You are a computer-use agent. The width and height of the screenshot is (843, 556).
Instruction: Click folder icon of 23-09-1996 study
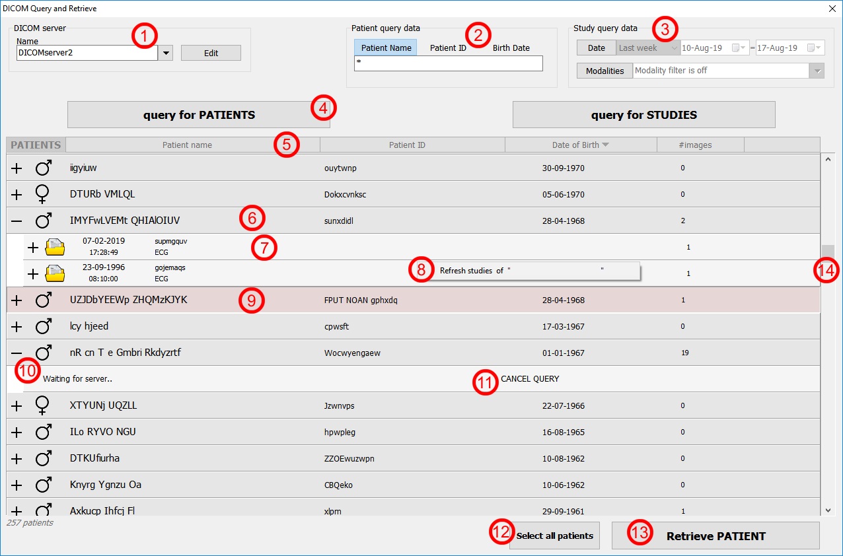tap(55, 273)
